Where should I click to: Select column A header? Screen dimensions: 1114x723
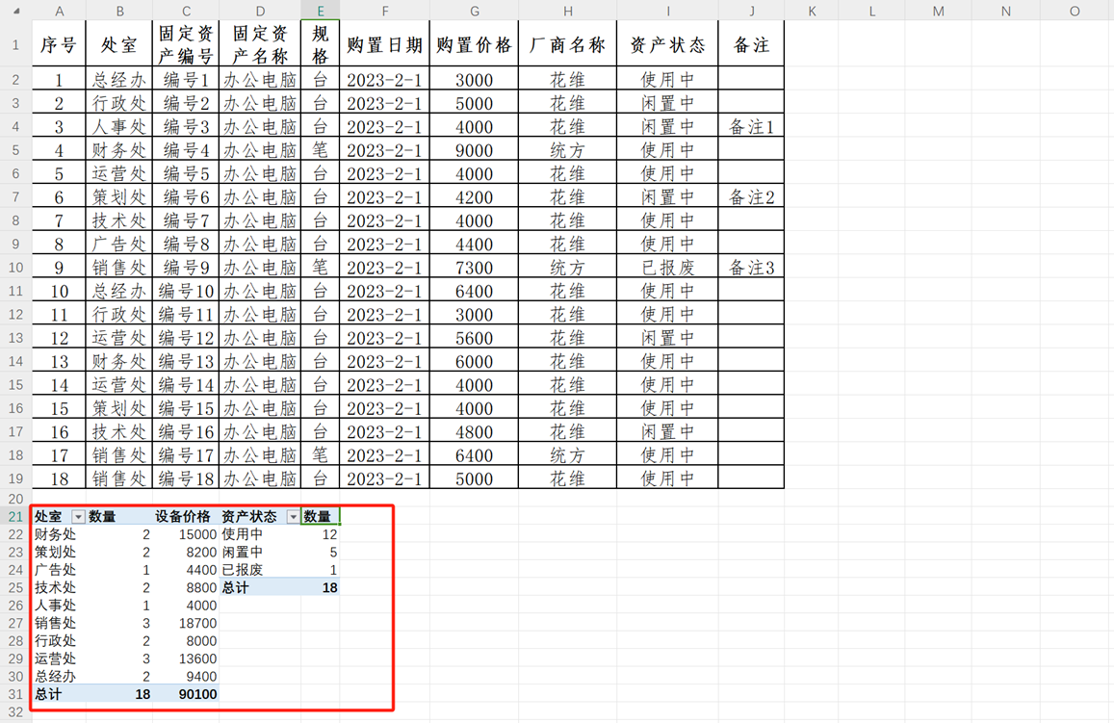point(59,11)
